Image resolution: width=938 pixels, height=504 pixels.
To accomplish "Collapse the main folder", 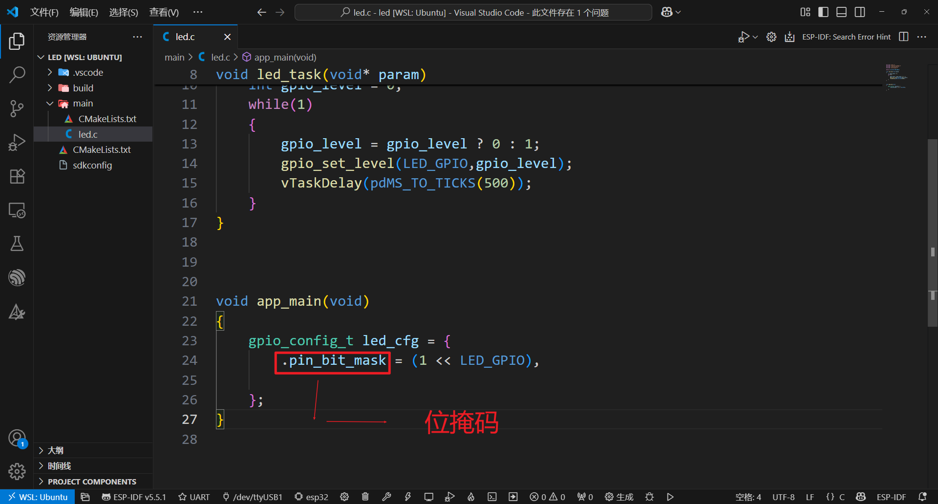I will click(50, 104).
